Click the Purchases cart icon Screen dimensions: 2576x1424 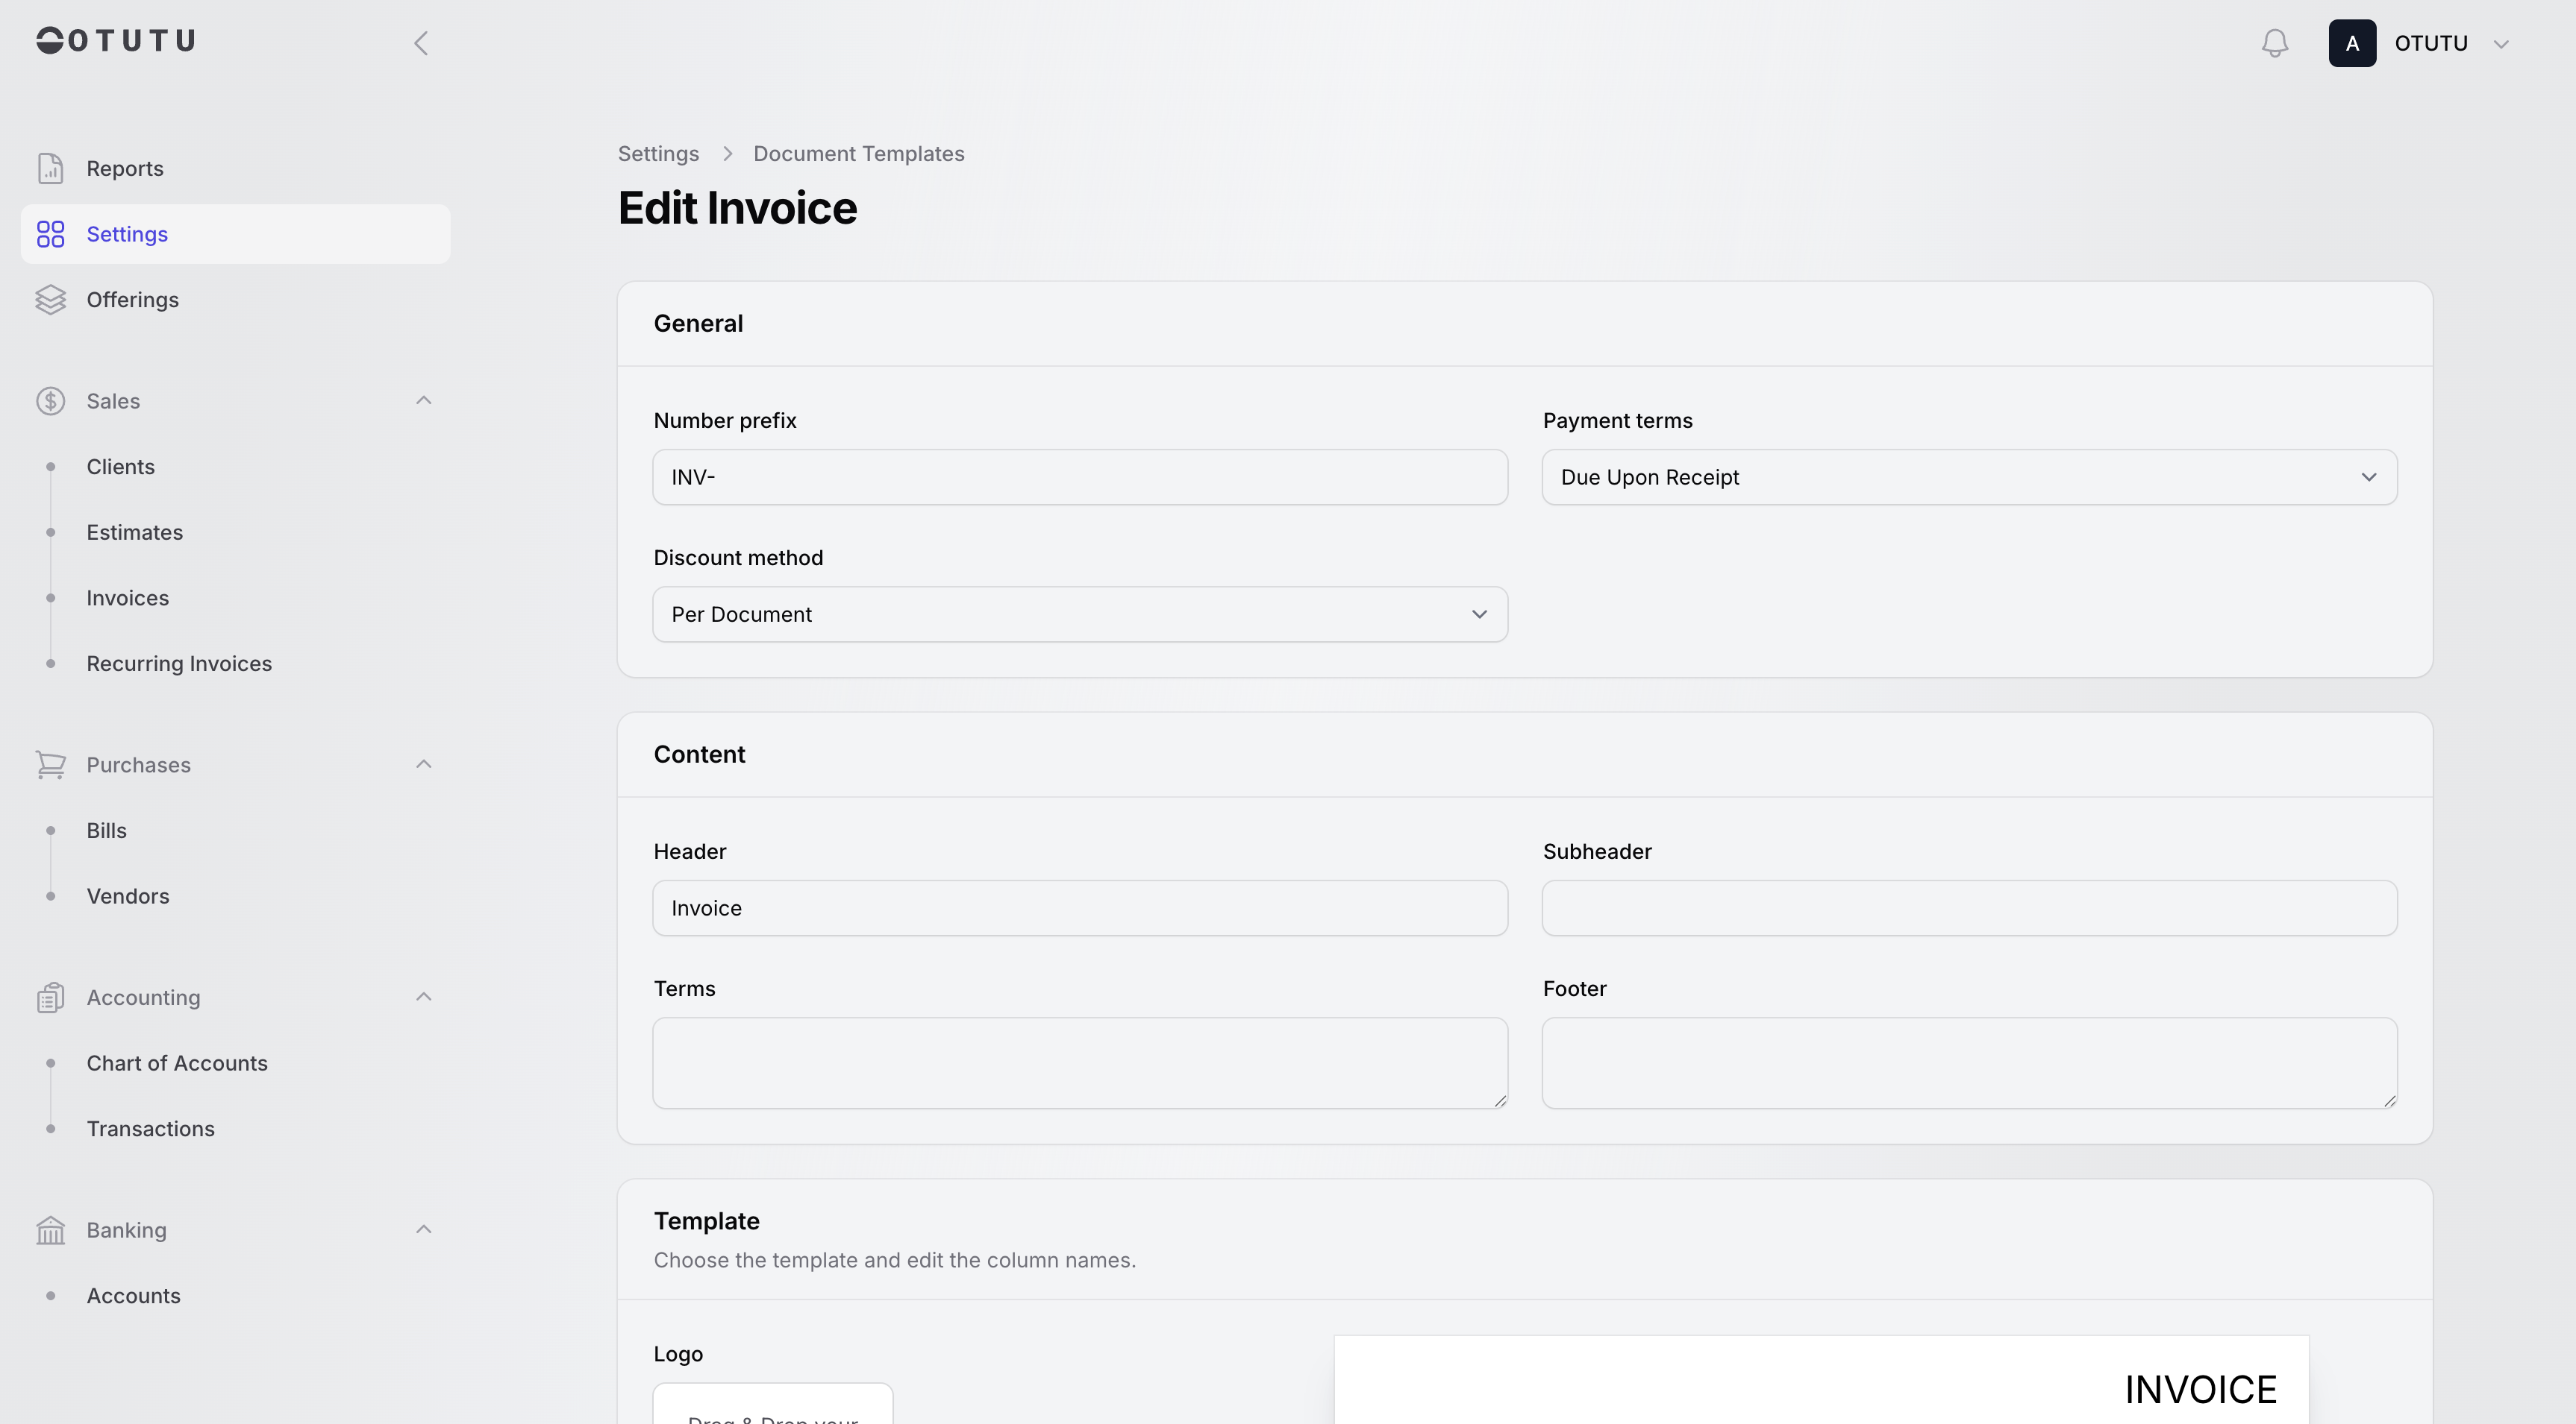click(x=50, y=764)
